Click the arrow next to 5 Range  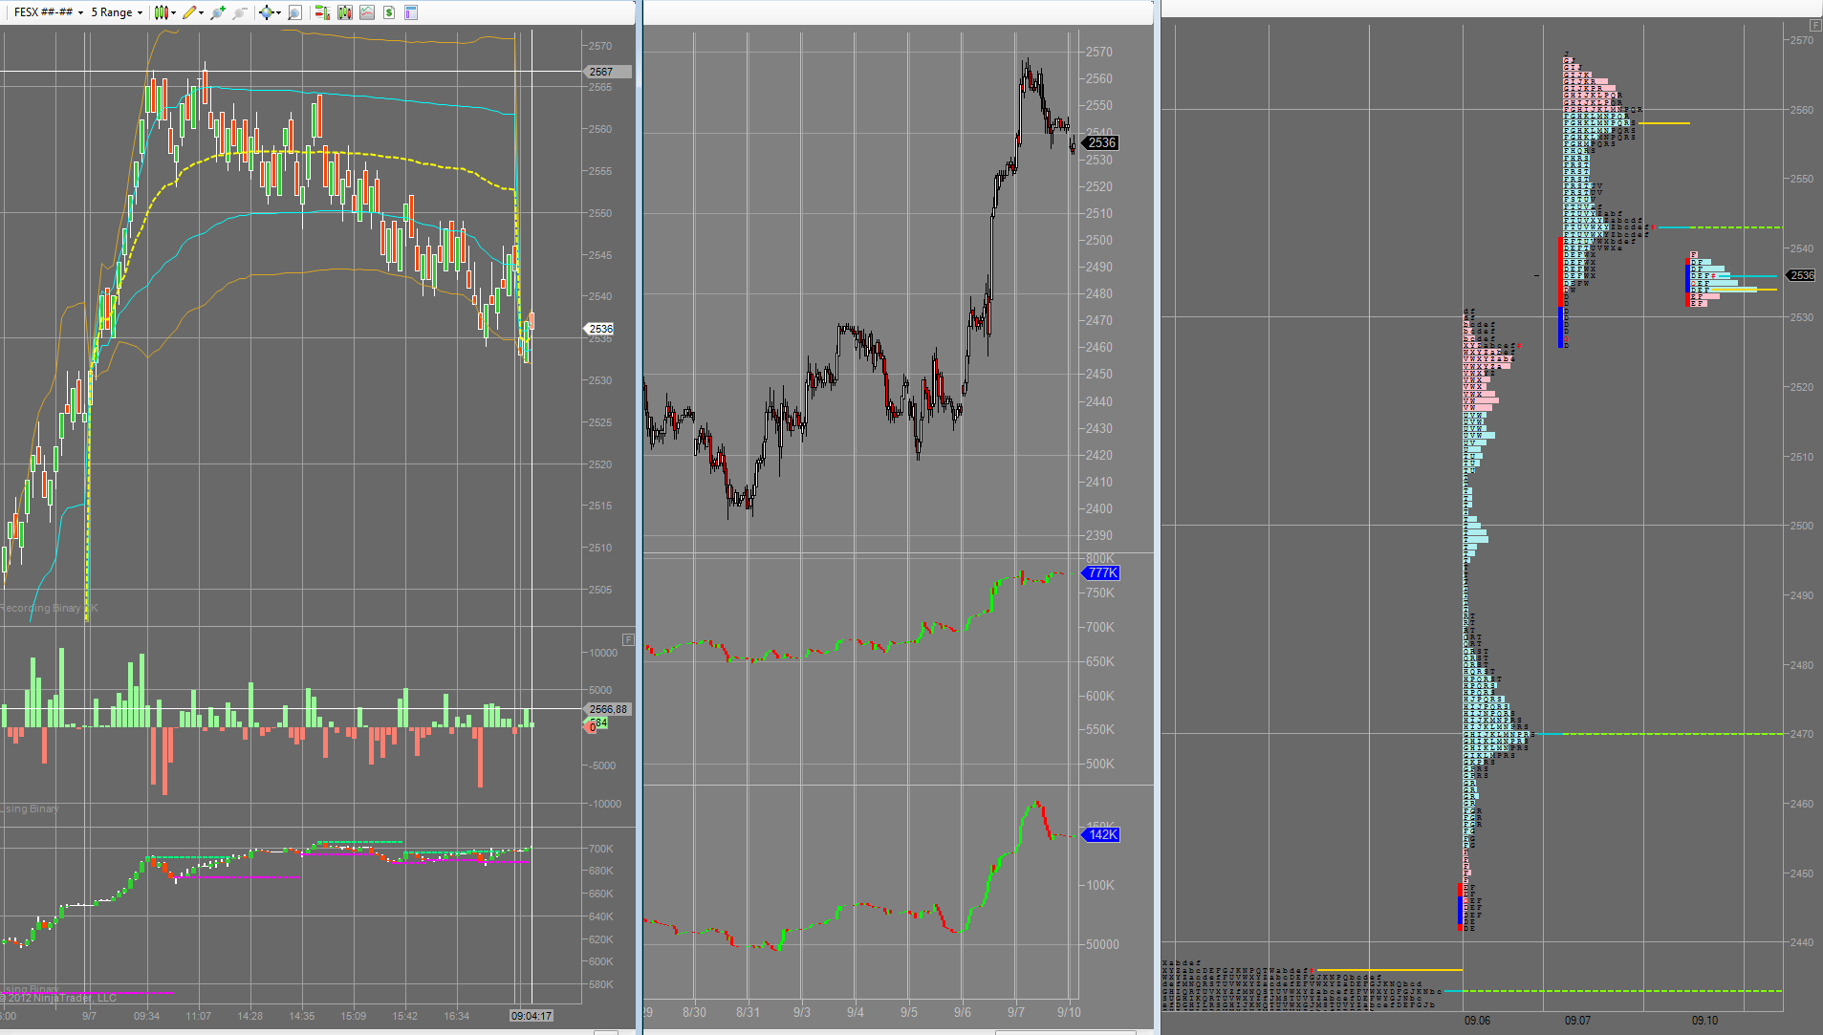140,13
